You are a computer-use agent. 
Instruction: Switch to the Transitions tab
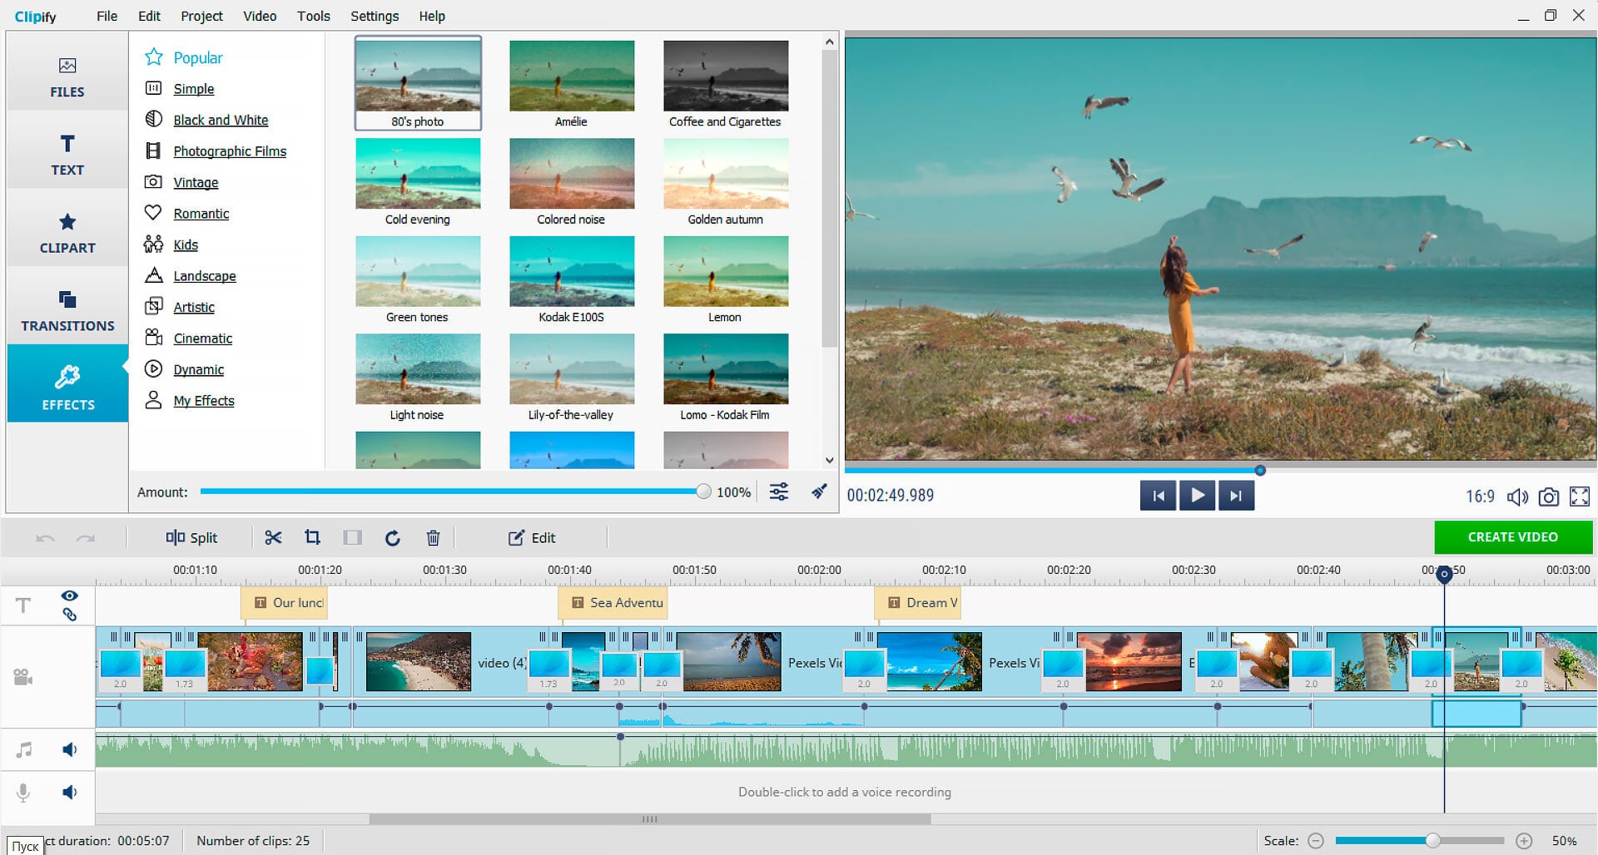coord(67,310)
